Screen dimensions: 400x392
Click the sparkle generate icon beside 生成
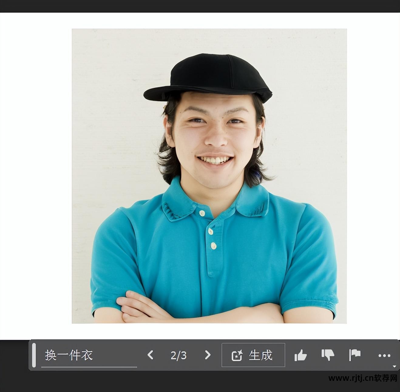237,355
